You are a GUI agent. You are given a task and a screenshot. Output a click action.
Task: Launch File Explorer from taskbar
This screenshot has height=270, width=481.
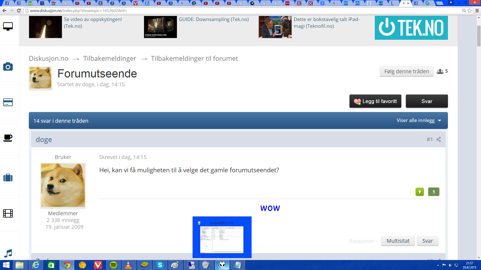pyautogui.click(x=20, y=265)
